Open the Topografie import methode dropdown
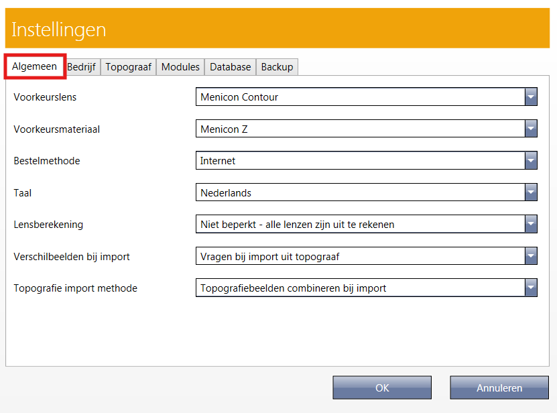Screen dimensions: 557x413 pyautogui.click(x=531, y=288)
